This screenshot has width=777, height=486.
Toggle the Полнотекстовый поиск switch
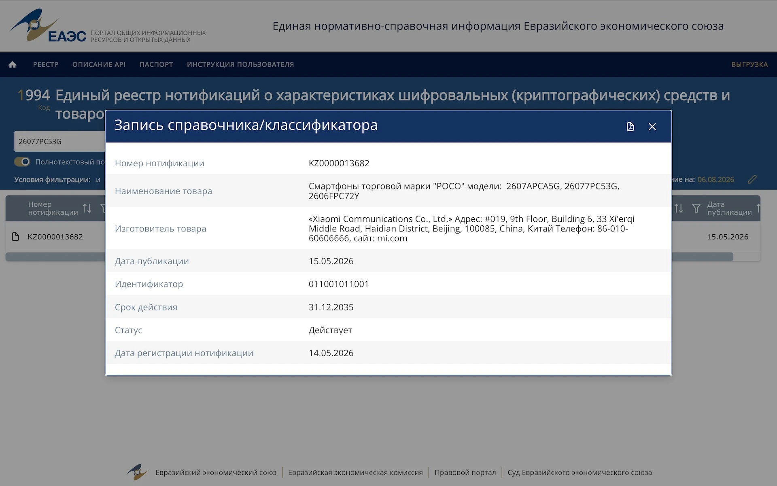(22, 162)
